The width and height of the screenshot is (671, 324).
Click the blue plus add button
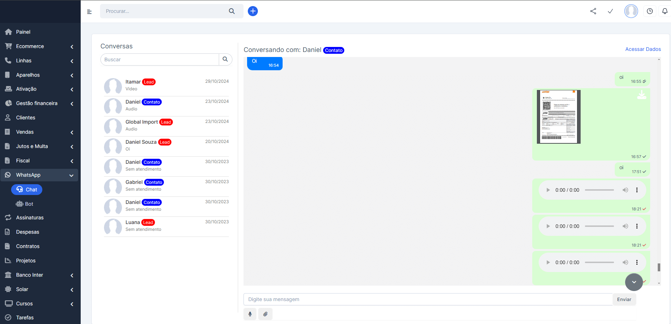tap(253, 11)
